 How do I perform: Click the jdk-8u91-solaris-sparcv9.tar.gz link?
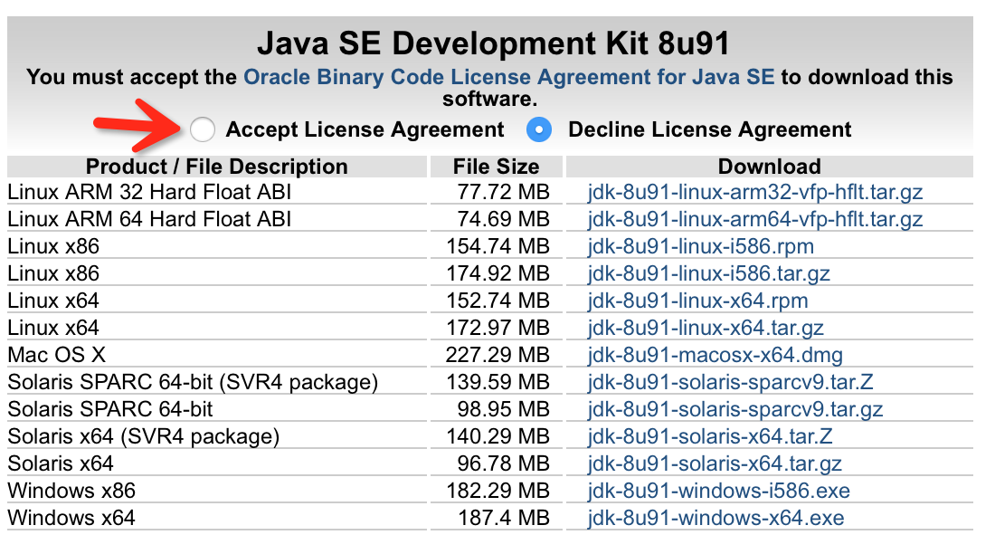pyautogui.click(x=735, y=409)
